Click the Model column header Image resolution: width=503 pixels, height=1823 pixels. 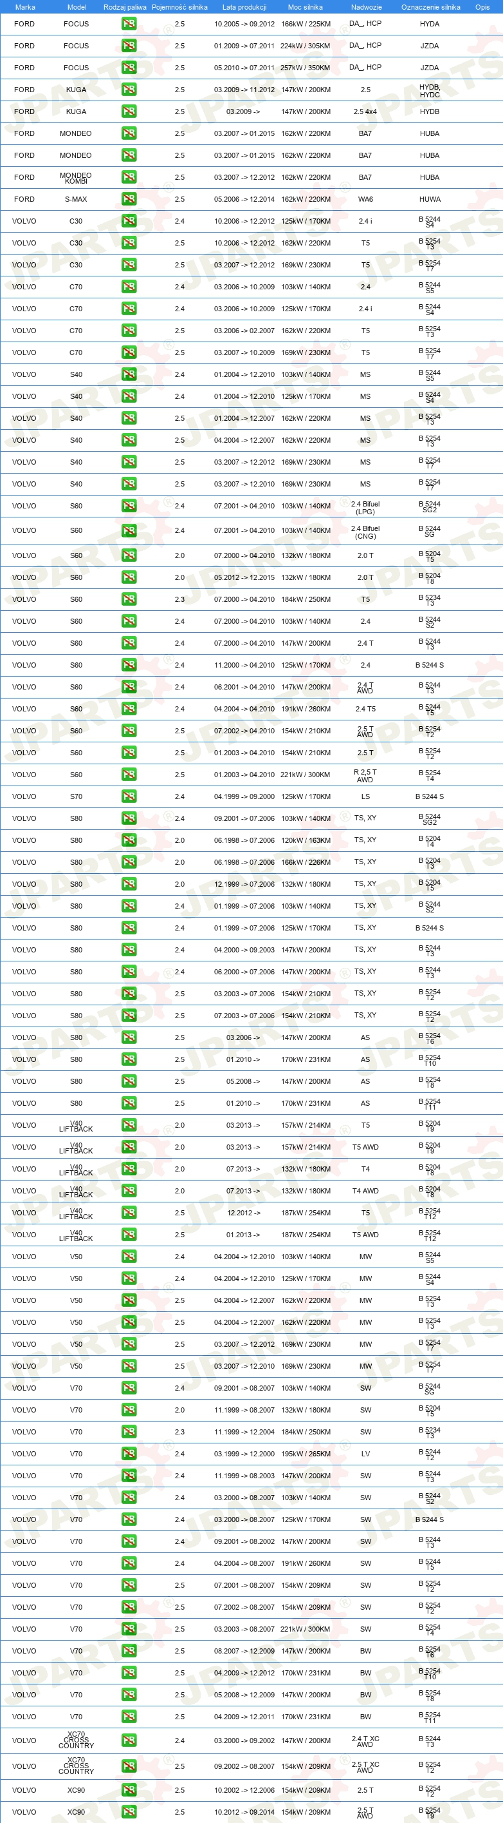tap(77, 7)
